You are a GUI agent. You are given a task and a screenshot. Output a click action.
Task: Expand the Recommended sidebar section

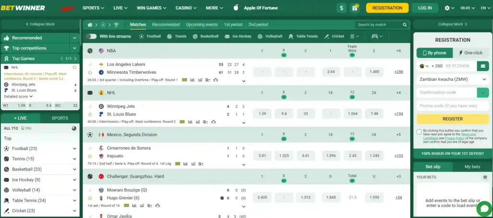point(74,38)
